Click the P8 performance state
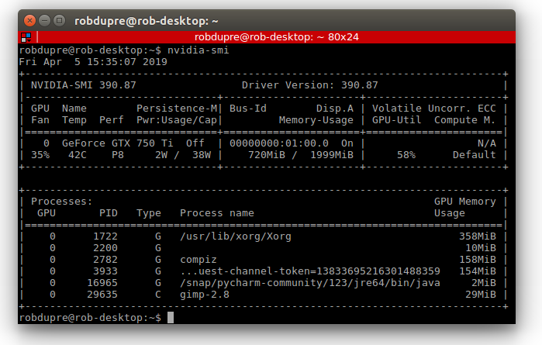Viewport: 542px width, 345px height. point(118,155)
